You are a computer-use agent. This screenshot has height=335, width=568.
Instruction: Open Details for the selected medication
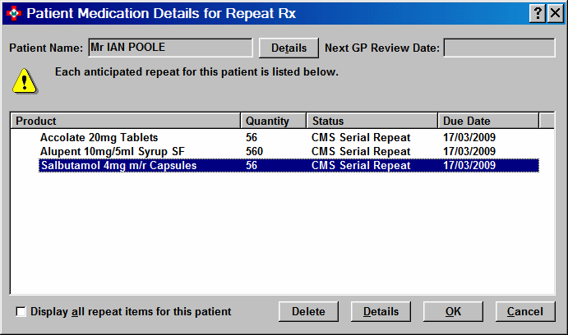click(x=381, y=312)
